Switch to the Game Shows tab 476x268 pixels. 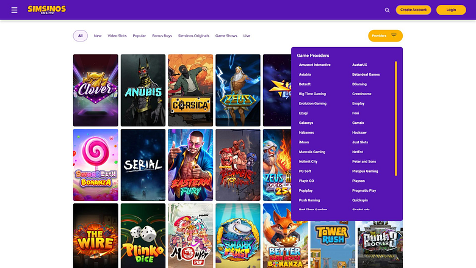coord(226,36)
